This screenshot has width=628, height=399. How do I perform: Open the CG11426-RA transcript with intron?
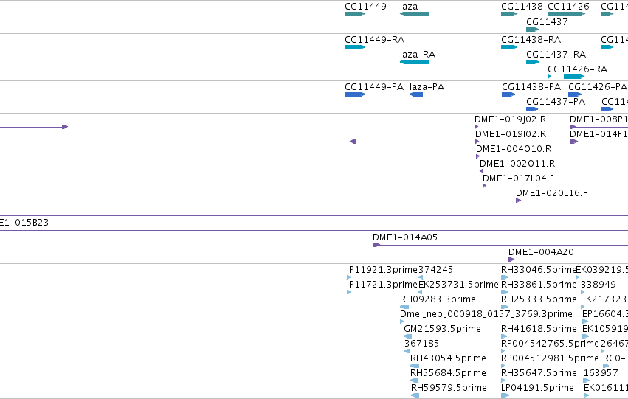coord(566,77)
